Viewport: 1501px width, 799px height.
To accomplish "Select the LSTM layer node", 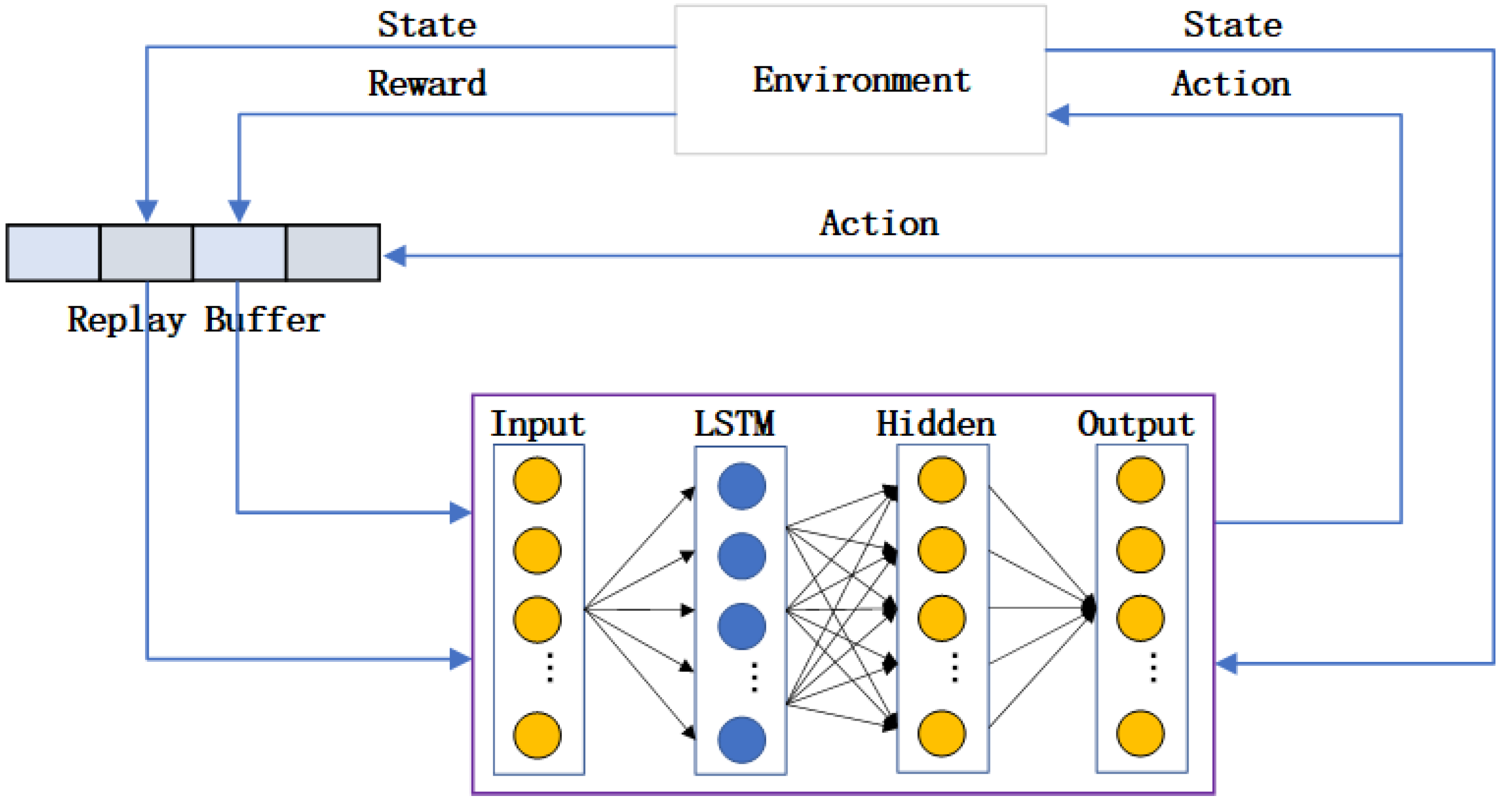I will tap(750, 488).
